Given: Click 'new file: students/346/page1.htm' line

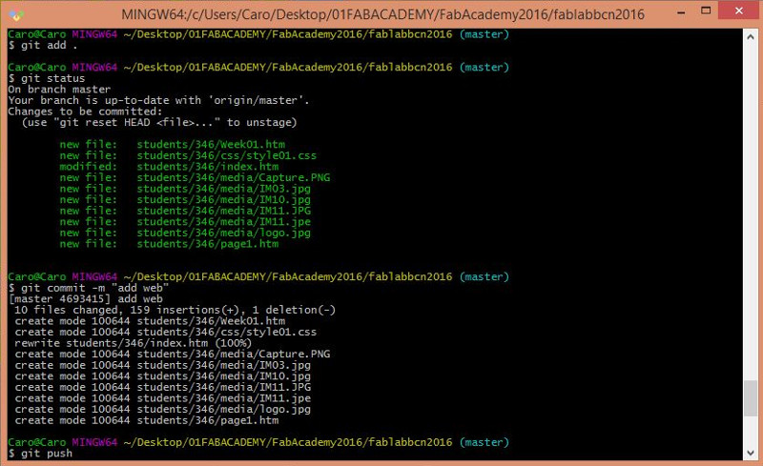Looking at the screenshot, I should [169, 244].
